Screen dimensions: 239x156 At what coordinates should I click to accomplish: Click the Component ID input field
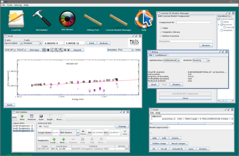(194, 22)
